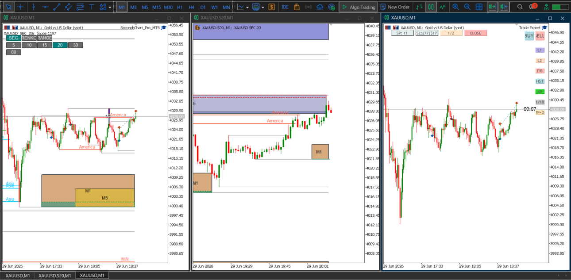The height and width of the screenshot is (280, 571).
Task: Switch to XAUUSD.S20,M1 bottom tab
Action: (54, 276)
